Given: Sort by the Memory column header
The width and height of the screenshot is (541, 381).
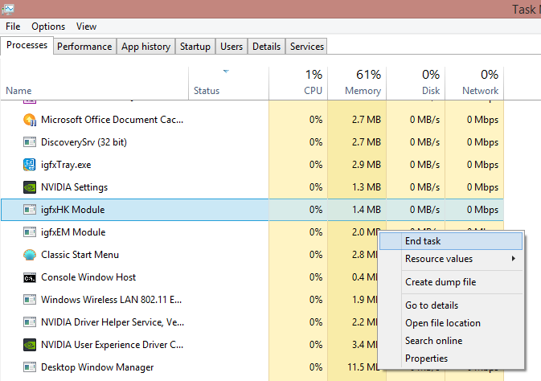Looking at the screenshot, I should click(x=357, y=83).
